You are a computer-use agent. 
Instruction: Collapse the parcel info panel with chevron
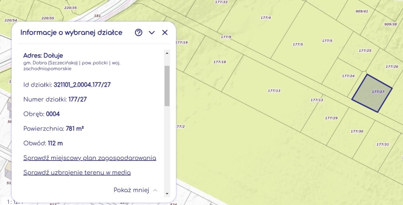[x=152, y=32]
